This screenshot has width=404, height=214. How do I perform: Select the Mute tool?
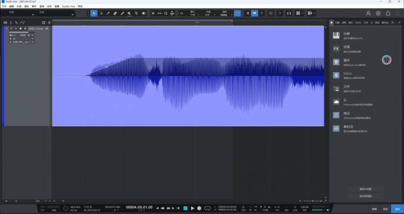pos(130,14)
